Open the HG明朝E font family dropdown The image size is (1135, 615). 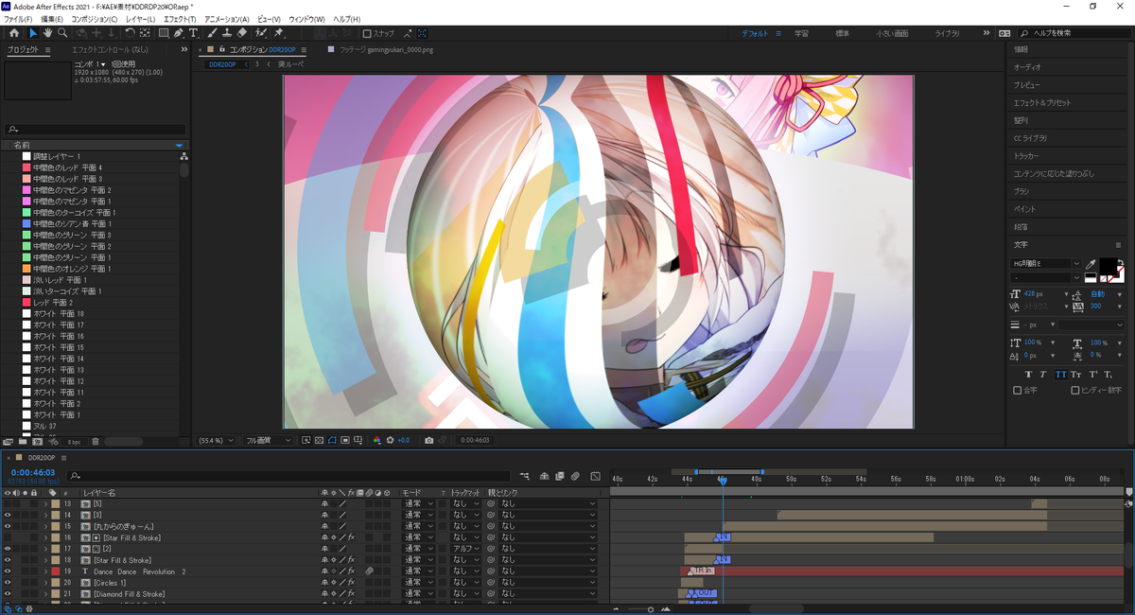[x=1046, y=264]
